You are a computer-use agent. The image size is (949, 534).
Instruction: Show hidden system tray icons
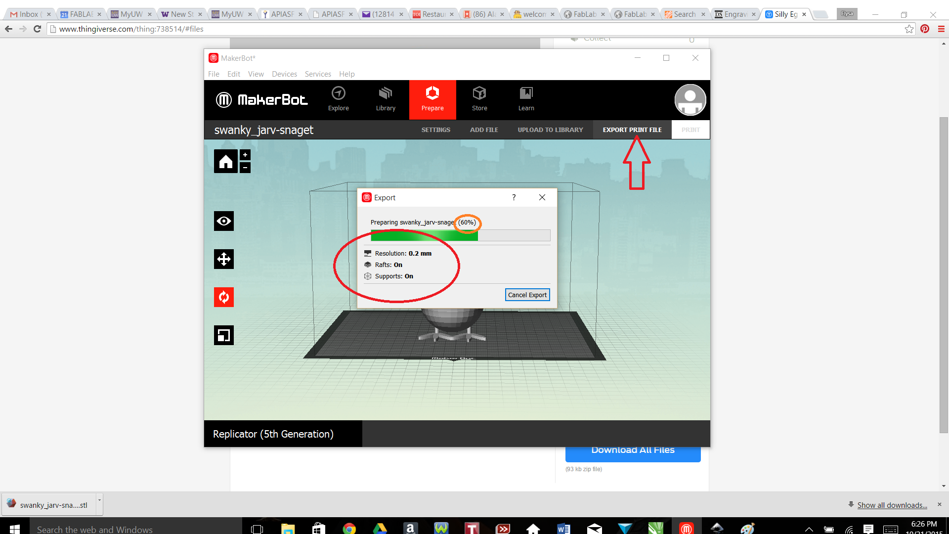pyautogui.click(x=809, y=529)
